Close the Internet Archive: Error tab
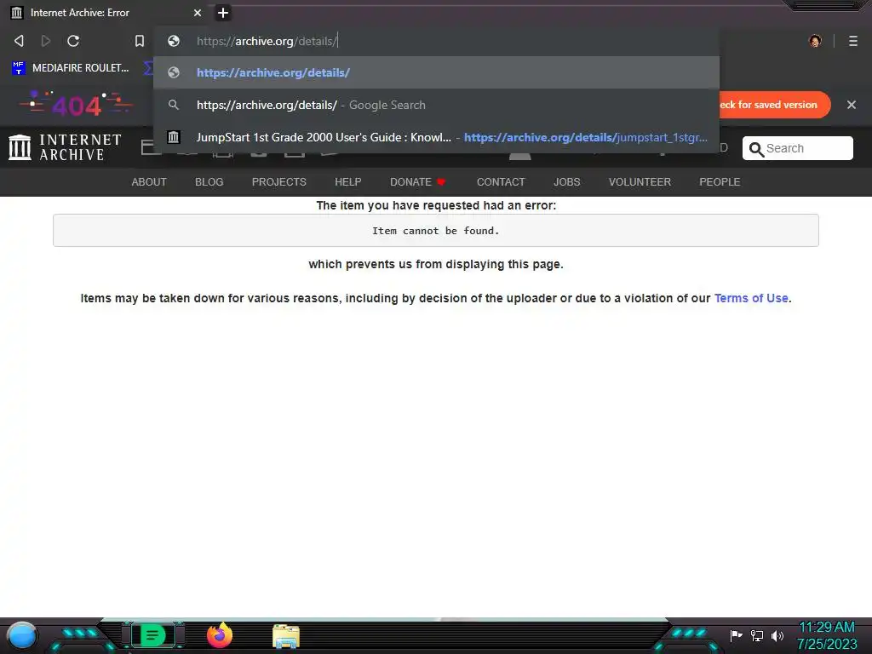Screen dimensions: 872x654 pyautogui.click(x=198, y=13)
